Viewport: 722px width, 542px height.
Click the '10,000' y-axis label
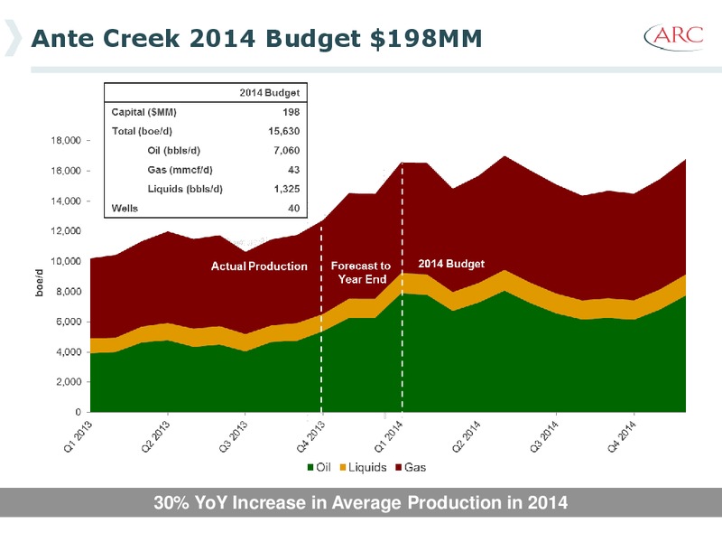pyautogui.click(x=66, y=261)
